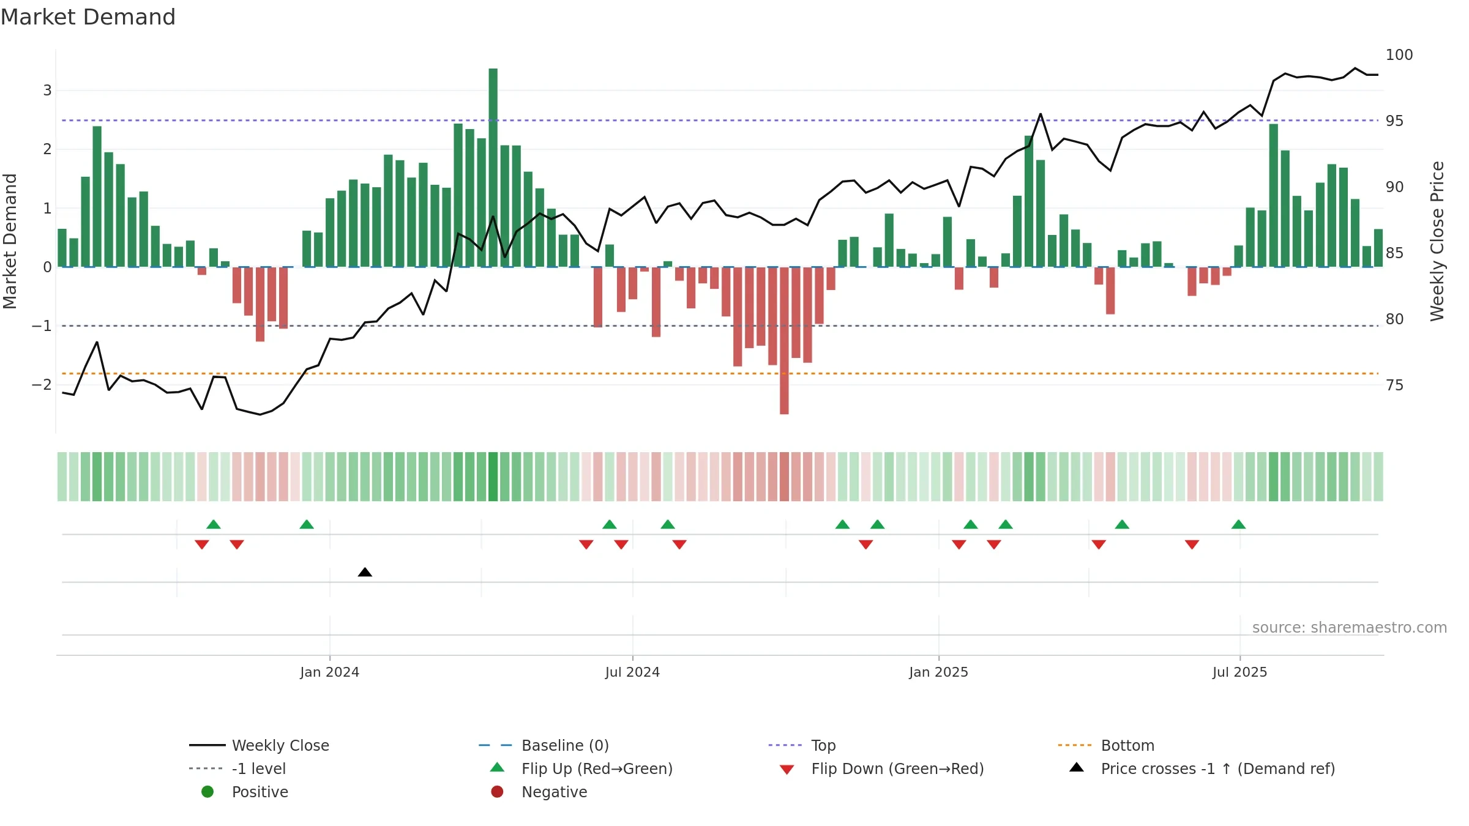
Task: Click the last green flip-up marker near Jul 2025
Action: pos(1239,524)
